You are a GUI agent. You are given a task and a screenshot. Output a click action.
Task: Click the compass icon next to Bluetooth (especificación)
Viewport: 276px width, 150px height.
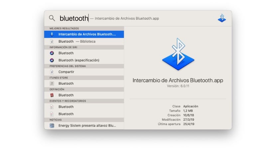tap(52, 60)
